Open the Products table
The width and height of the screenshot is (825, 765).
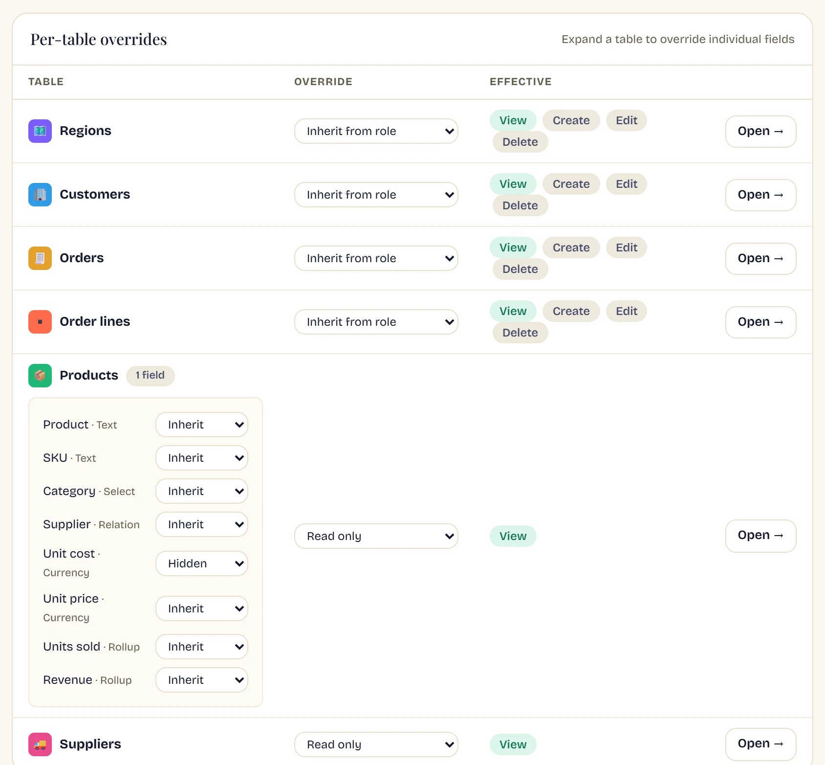(761, 536)
